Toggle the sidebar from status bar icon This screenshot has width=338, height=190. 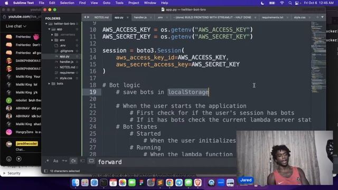pyautogui.click(x=46, y=171)
